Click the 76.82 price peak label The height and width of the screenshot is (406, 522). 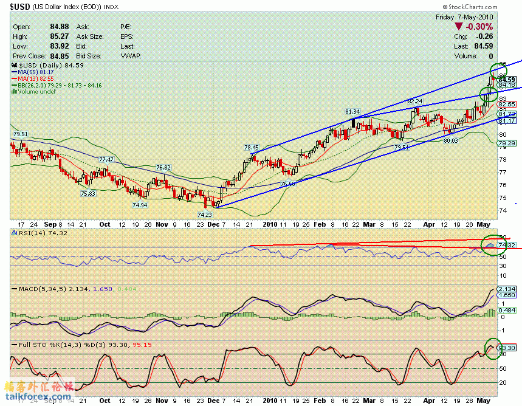(x=163, y=168)
